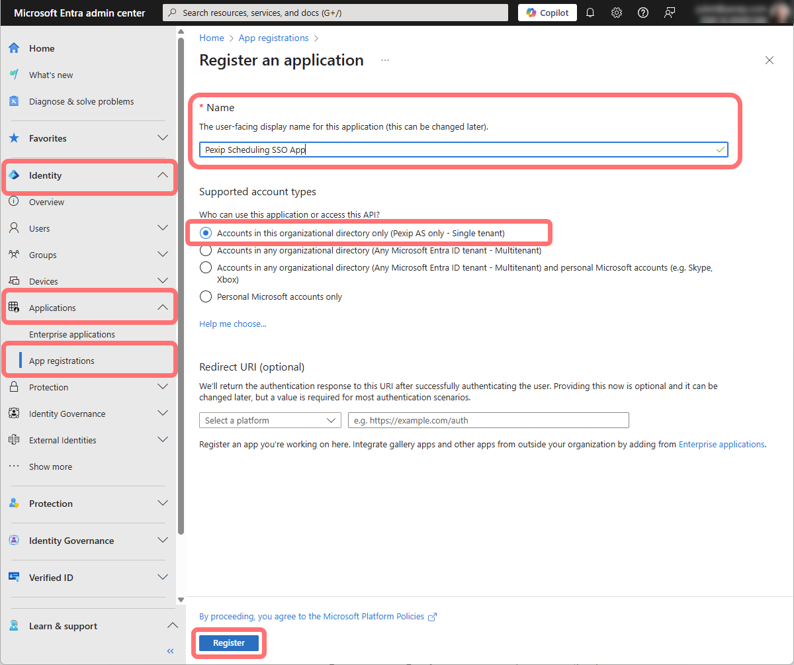Choose Multitenant organizational directory radio option

coord(206,251)
